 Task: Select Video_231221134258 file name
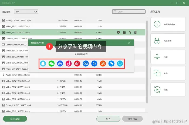pos(17,51)
